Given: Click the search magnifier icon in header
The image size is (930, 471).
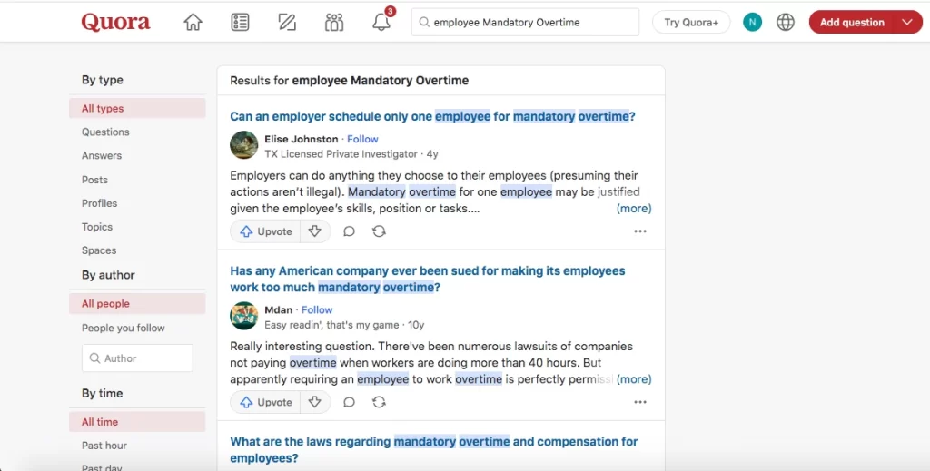Looking at the screenshot, I should 423,23.
